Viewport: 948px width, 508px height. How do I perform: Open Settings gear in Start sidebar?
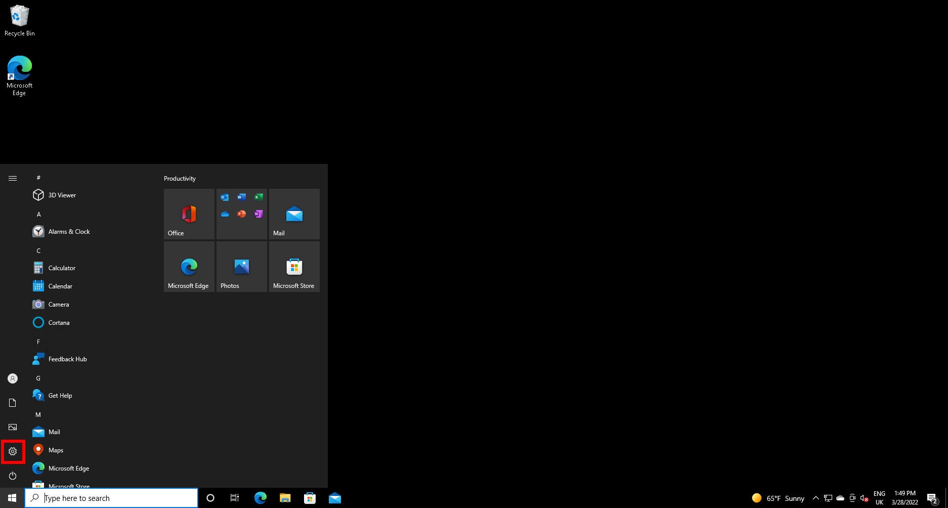pos(13,451)
